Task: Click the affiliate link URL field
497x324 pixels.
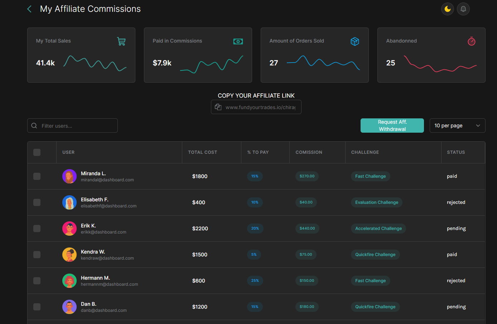Action: coord(256,107)
